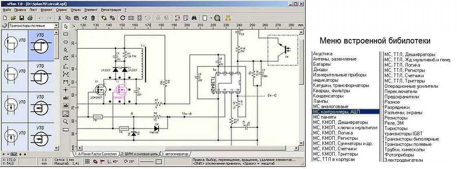Select the arrow pointer tool

click(x=66, y=26)
